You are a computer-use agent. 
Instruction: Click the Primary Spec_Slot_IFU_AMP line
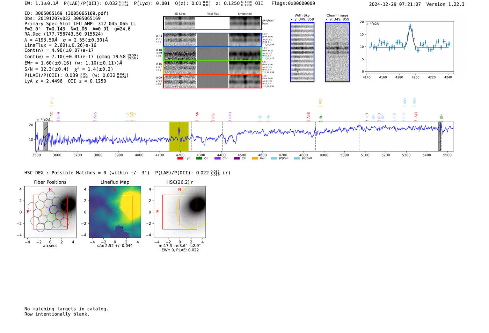point(80,24)
